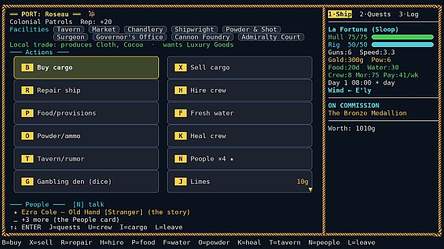The height and width of the screenshot is (249, 444).
Task: Click the H key icon for Hire crew
Action: [x=180, y=90]
